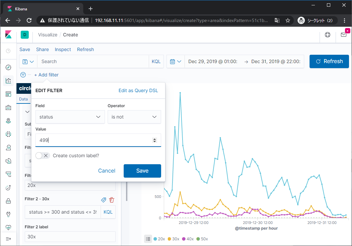Viewport: 352px width, 246px height.
Task: Click the Edit as Query DSL link
Action: 138,90
